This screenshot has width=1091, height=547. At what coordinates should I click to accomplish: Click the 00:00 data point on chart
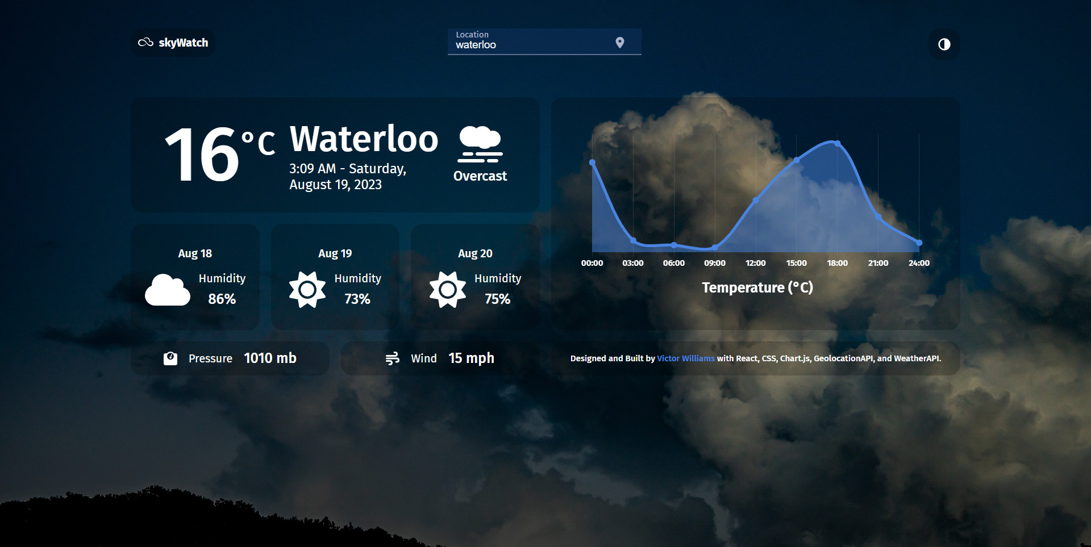point(592,162)
